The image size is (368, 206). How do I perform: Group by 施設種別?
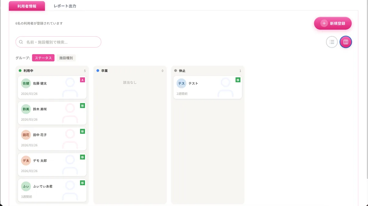[x=66, y=58]
